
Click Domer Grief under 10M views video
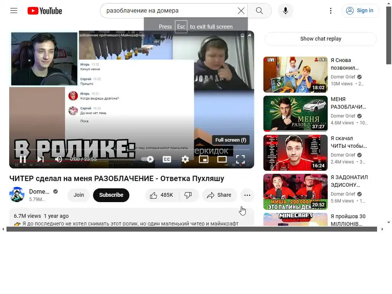343,77
